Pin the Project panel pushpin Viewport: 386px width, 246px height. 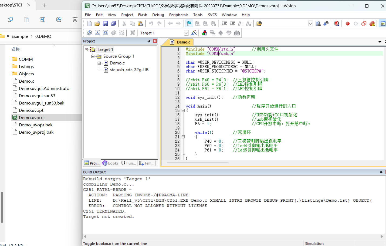pos(149,41)
